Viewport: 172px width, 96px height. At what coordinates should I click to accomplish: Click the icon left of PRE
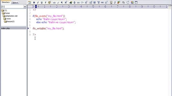[99, 2]
